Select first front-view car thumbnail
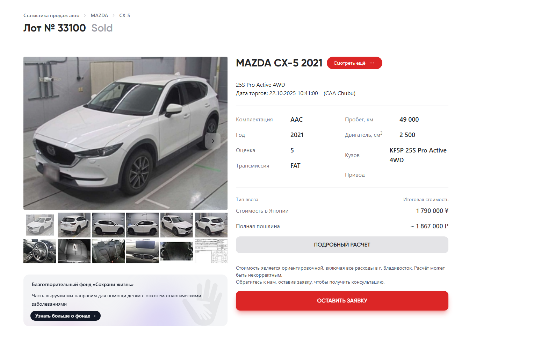This screenshot has width=548, height=363. (x=40, y=225)
